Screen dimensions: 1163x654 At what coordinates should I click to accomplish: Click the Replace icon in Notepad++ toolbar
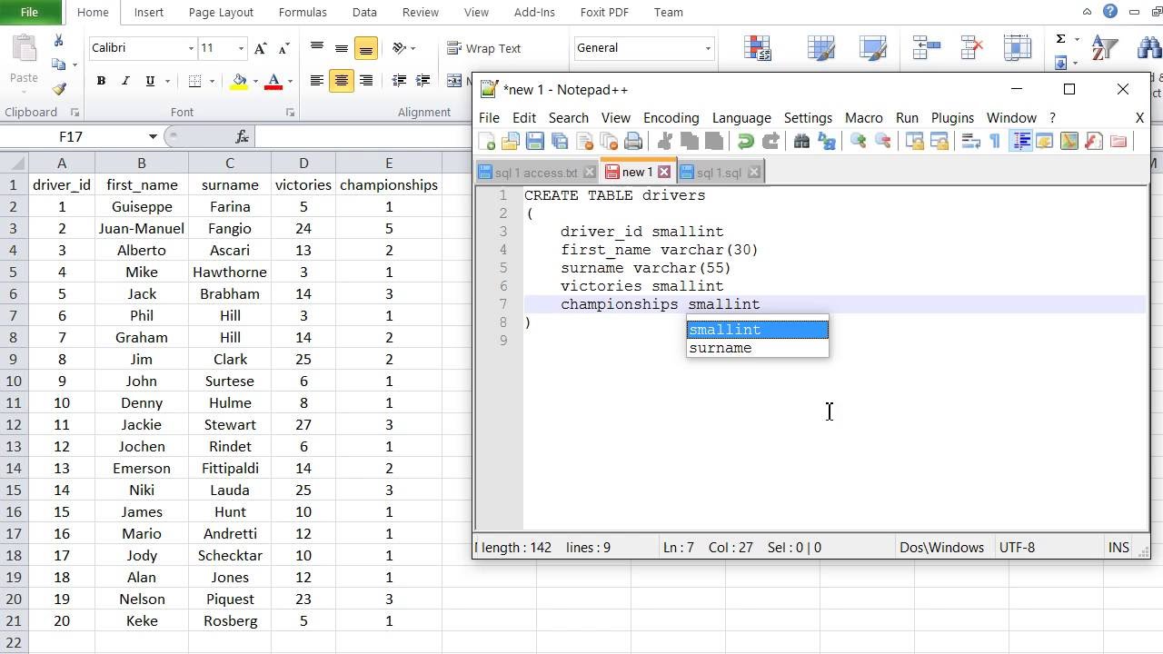coord(826,142)
